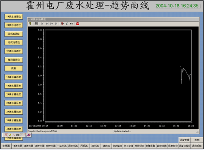Stop trend update with red stop icon
The width and height of the screenshot is (204, 150).
coord(78,24)
